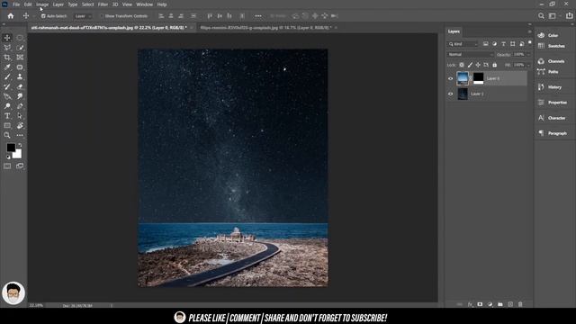The width and height of the screenshot is (576, 324).
Task: Open the layer filter Kind dropdown
Action: [463, 44]
